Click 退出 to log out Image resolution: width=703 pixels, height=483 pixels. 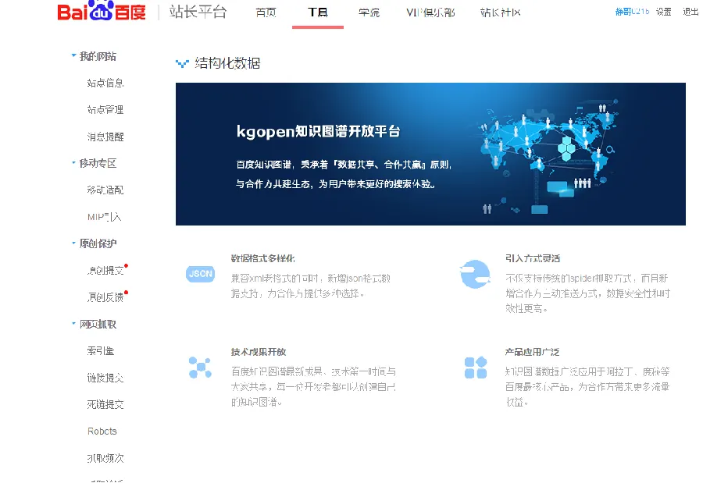pyautogui.click(x=691, y=12)
